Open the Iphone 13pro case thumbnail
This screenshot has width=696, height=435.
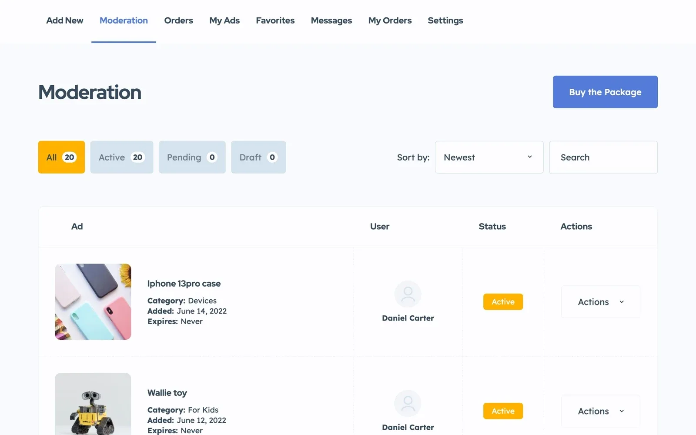[93, 301]
